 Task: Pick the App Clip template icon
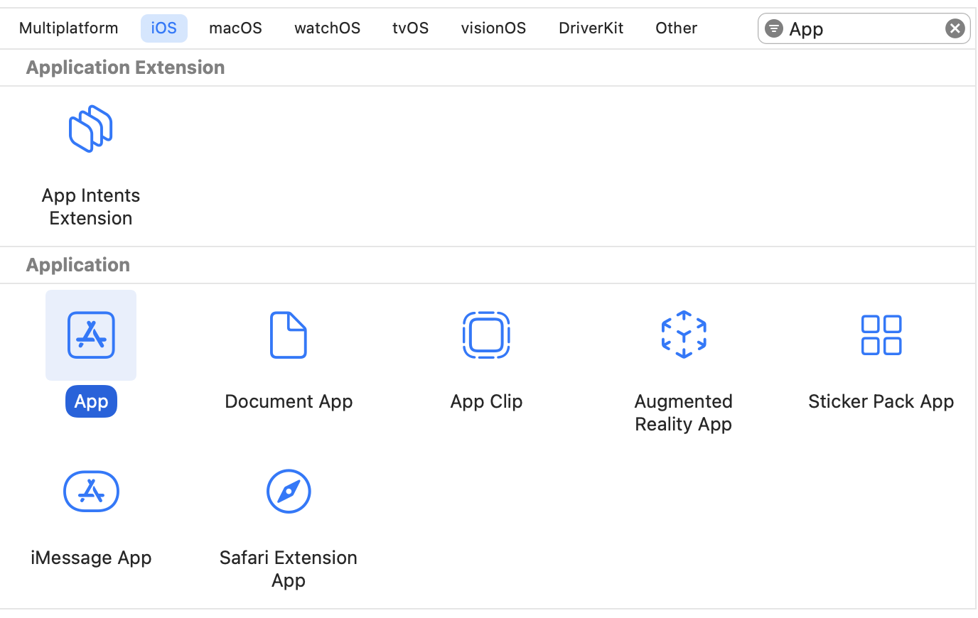[486, 335]
